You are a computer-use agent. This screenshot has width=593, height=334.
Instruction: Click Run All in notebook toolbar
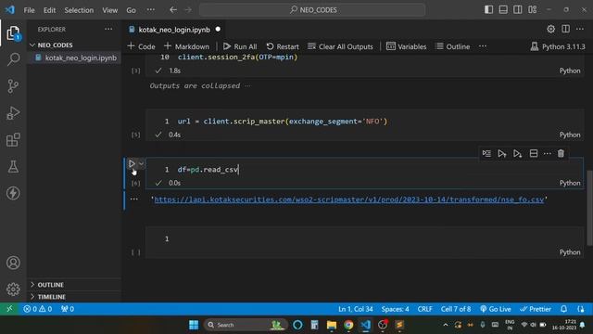pos(240,46)
